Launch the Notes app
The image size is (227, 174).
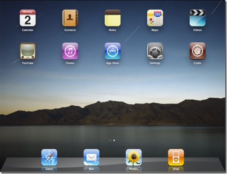[113, 18]
